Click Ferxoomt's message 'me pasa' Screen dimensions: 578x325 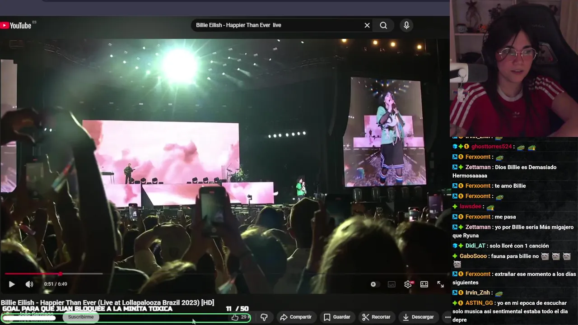point(505,217)
